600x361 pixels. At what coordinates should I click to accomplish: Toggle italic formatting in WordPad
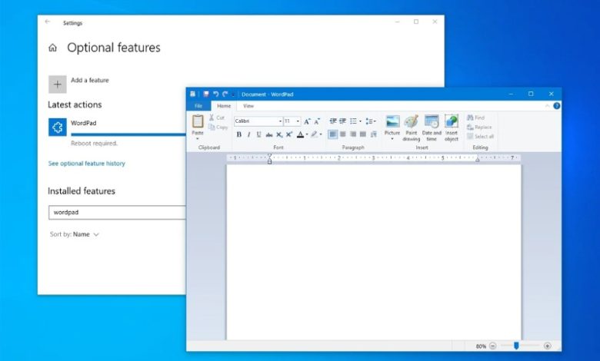click(x=248, y=134)
